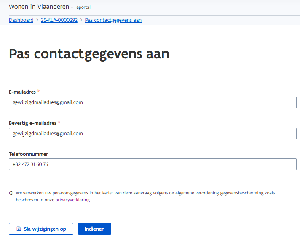Click the floppy disk save icon
The width and height of the screenshot is (300, 247).
pyautogui.click(x=19, y=229)
